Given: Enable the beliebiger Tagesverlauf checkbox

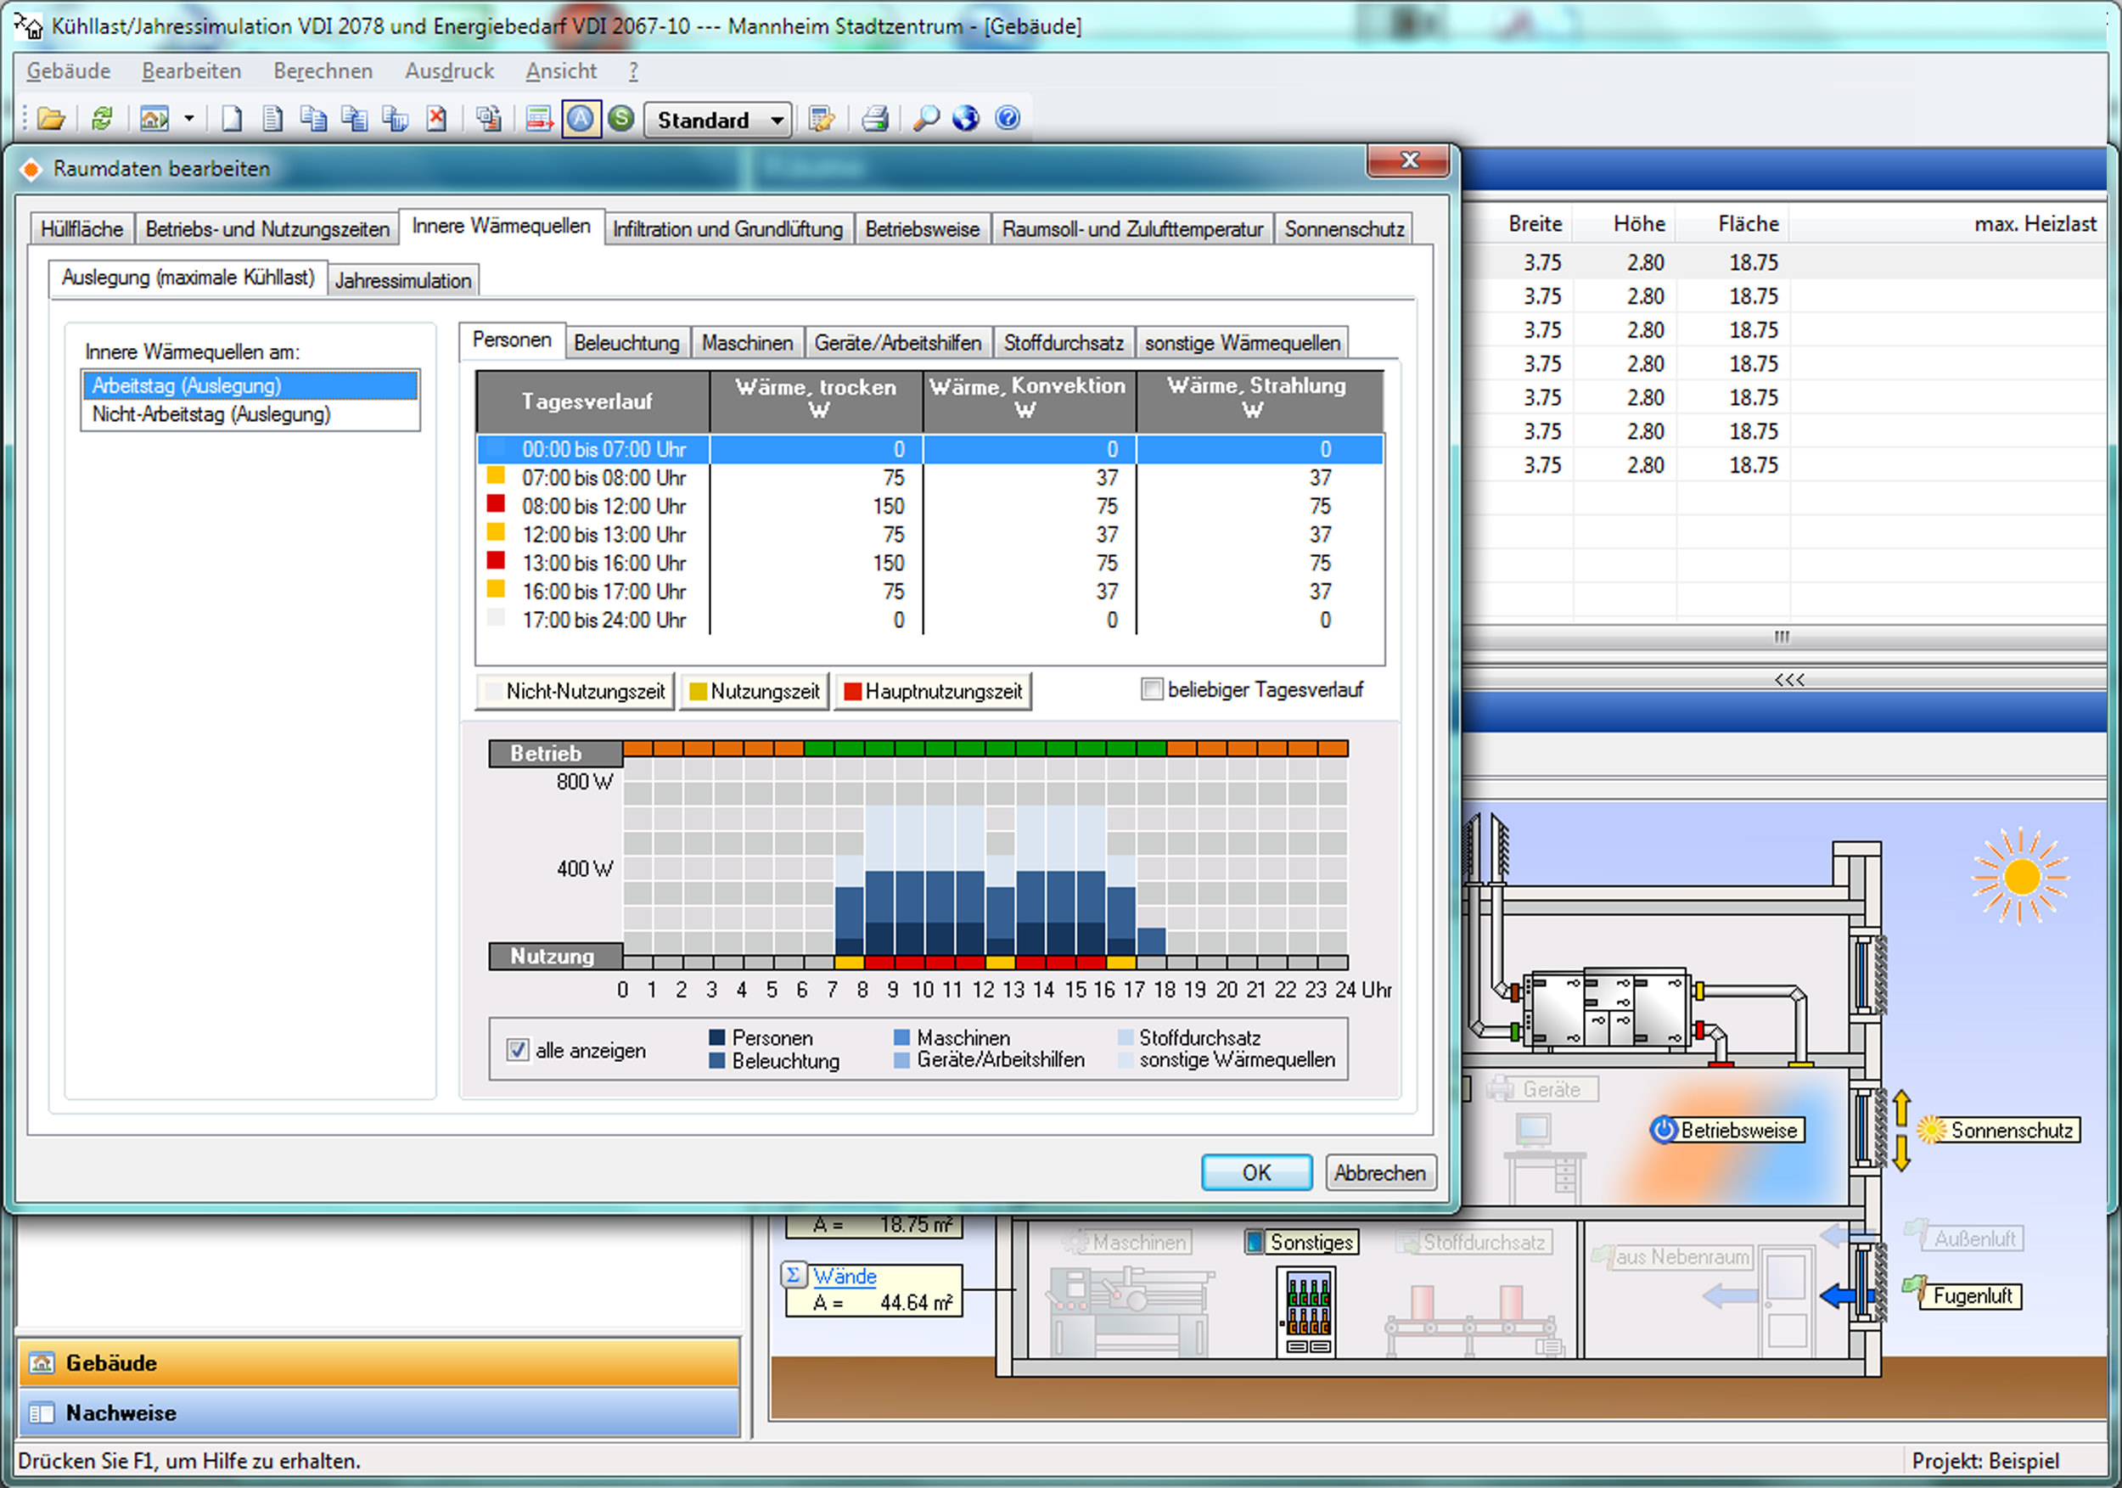Looking at the screenshot, I should pos(1152,689).
